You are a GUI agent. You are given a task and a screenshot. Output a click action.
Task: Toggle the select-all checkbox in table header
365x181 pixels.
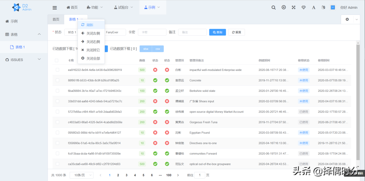click(x=57, y=60)
